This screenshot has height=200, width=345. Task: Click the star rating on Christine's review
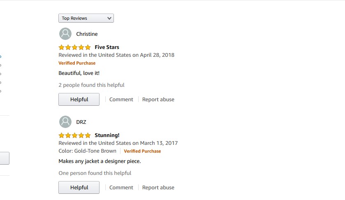click(74, 47)
